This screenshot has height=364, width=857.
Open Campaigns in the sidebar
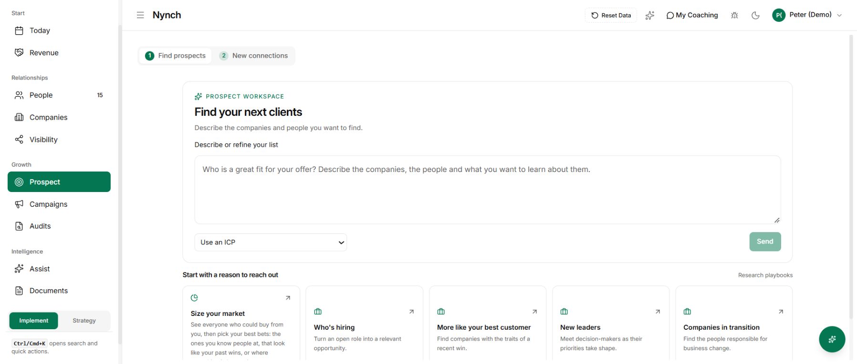tap(59, 204)
